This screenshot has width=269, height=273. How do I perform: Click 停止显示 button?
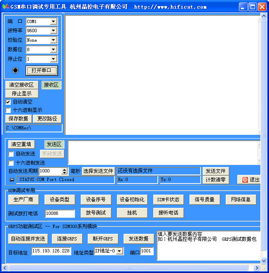point(22,94)
